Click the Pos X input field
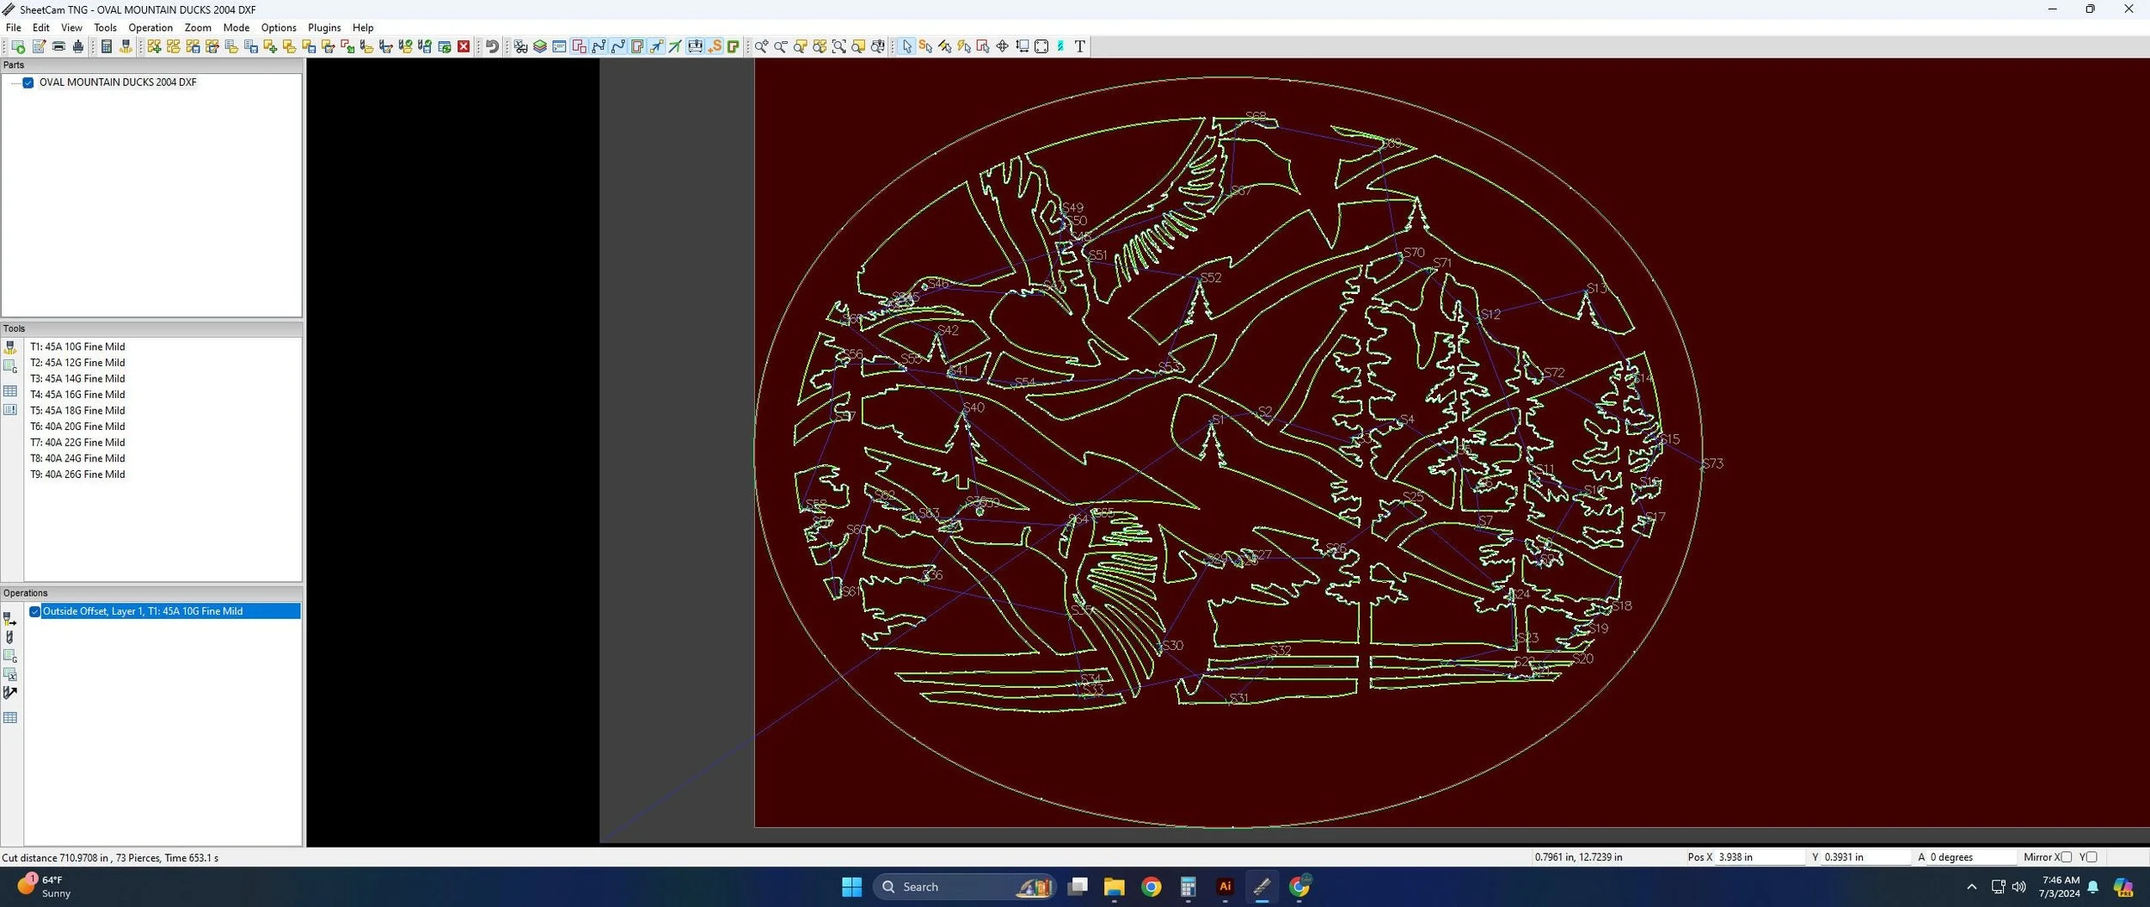The height and width of the screenshot is (907, 2150). pyautogui.click(x=1760, y=857)
